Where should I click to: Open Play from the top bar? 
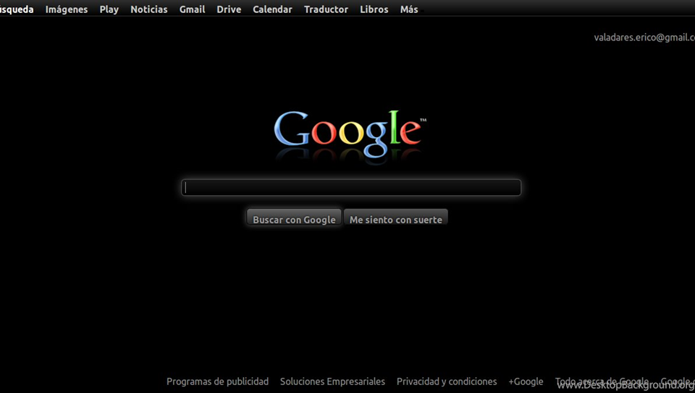(109, 9)
